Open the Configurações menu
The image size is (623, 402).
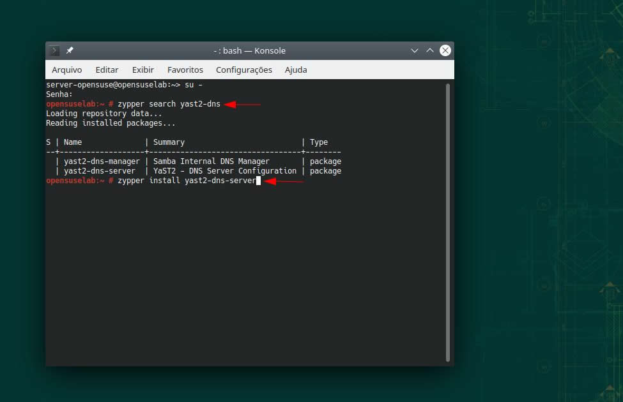coord(243,70)
